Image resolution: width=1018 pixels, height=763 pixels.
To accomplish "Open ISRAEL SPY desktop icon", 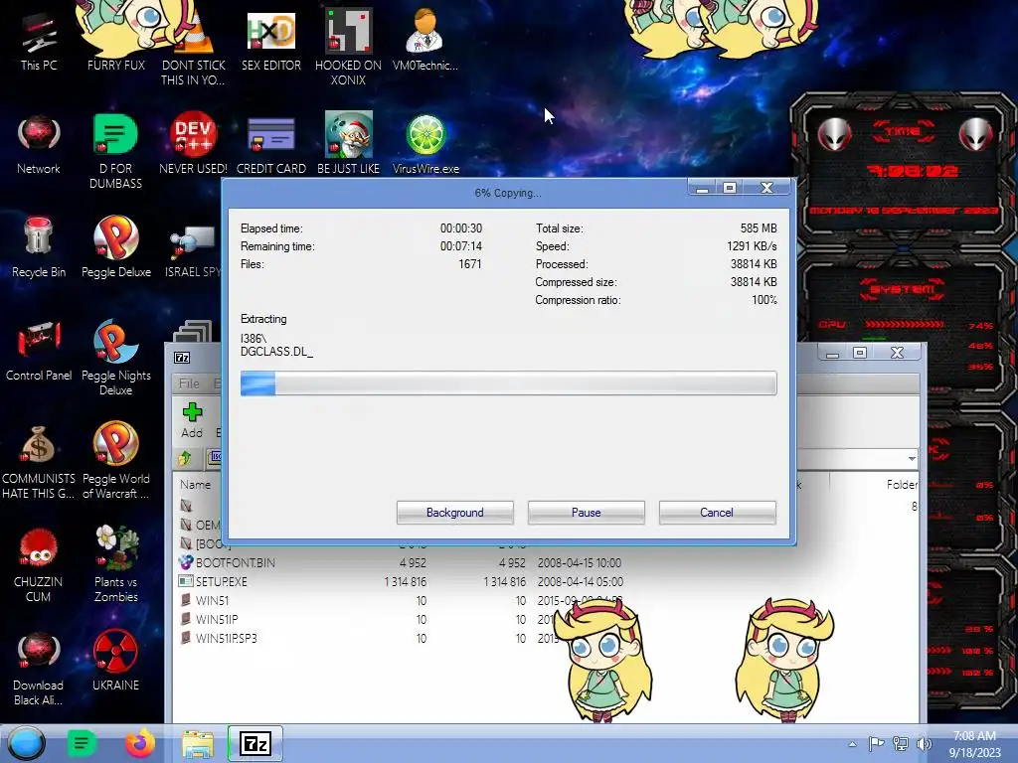I will click(x=192, y=253).
